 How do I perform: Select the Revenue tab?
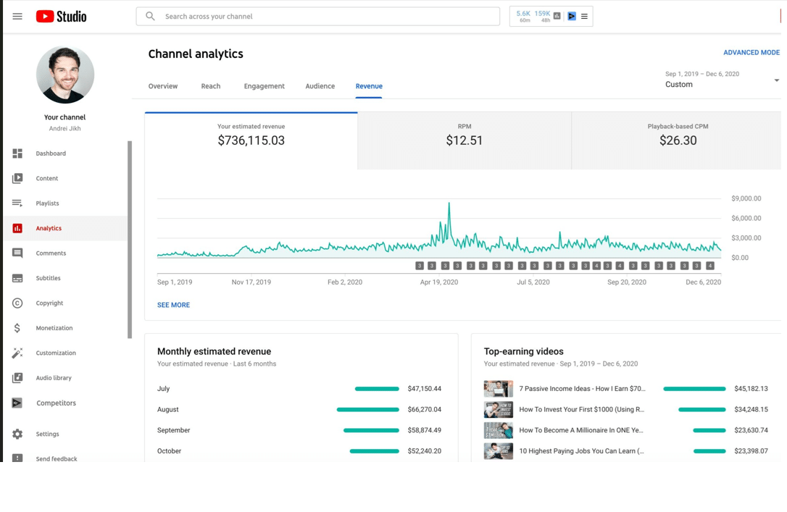click(369, 86)
